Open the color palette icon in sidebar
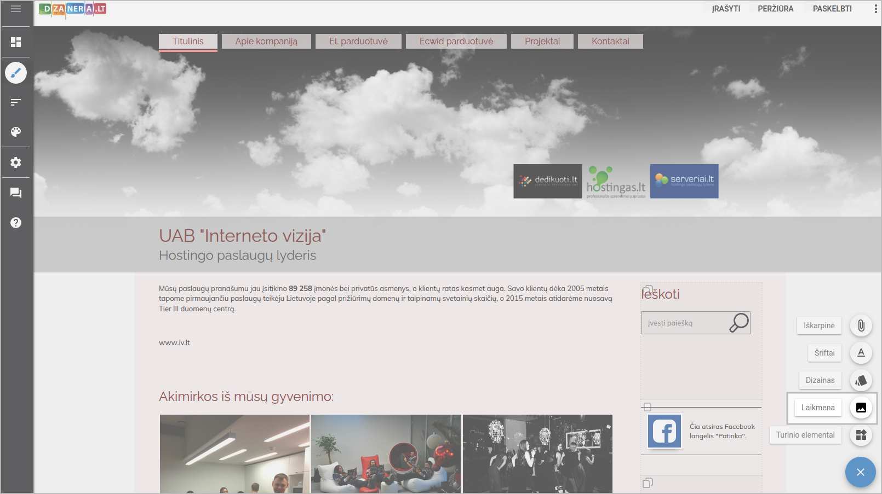 point(16,132)
